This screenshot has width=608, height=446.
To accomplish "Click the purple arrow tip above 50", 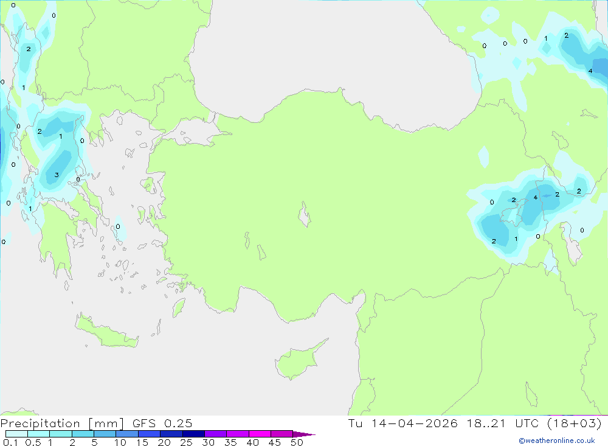I will [304, 434].
